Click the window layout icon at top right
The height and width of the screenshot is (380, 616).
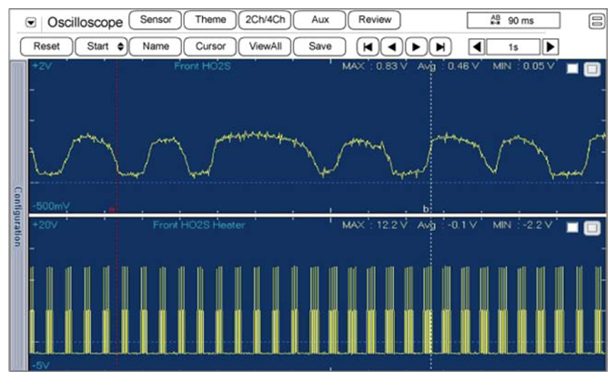pos(597,20)
